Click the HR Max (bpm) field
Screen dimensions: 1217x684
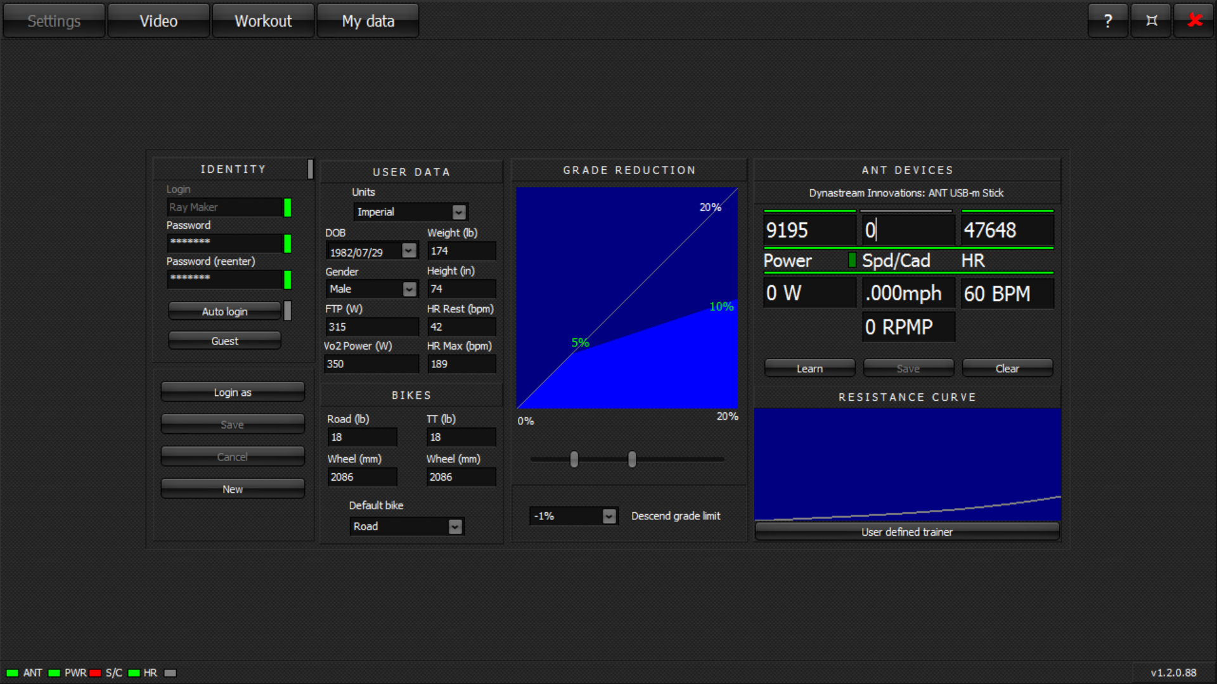[461, 364]
